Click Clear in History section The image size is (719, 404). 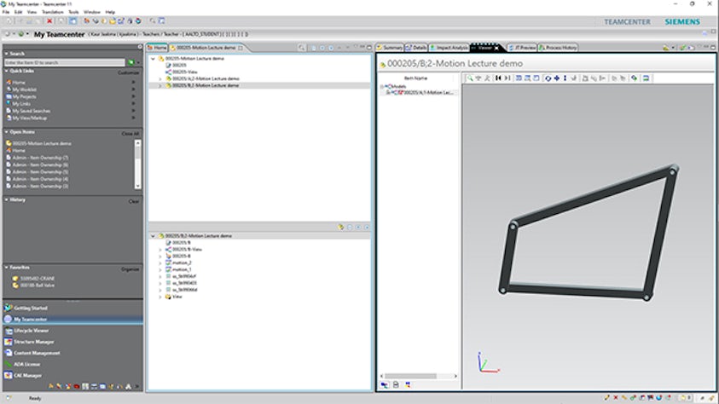pos(133,201)
